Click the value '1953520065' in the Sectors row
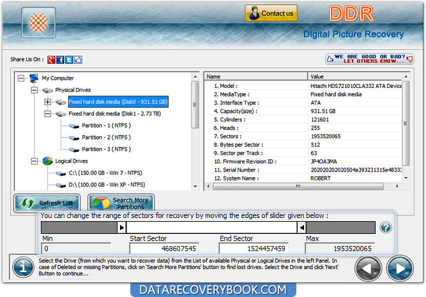Viewport: 426px width, 297px height. [326, 136]
